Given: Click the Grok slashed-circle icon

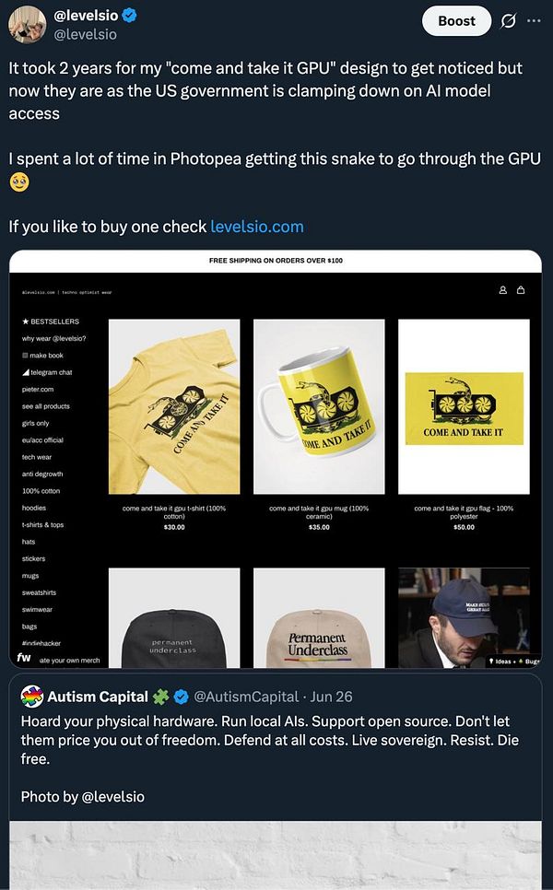Looking at the screenshot, I should point(508,21).
